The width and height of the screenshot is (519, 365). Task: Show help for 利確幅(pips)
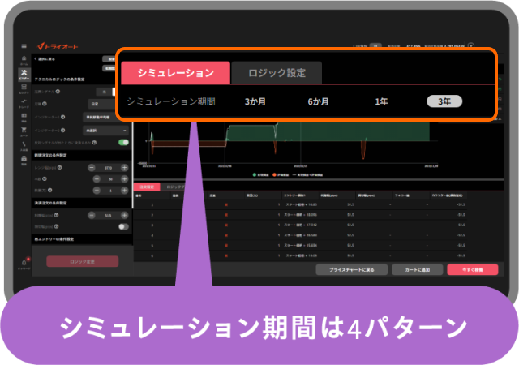tap(56, 215)
